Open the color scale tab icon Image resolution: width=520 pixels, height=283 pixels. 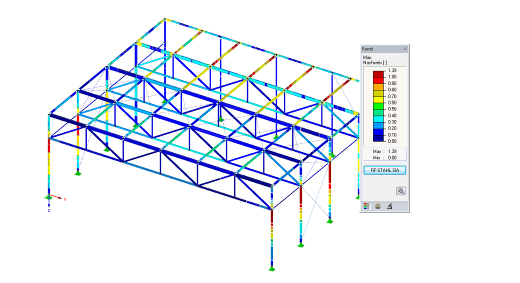(x=366, y=206)
